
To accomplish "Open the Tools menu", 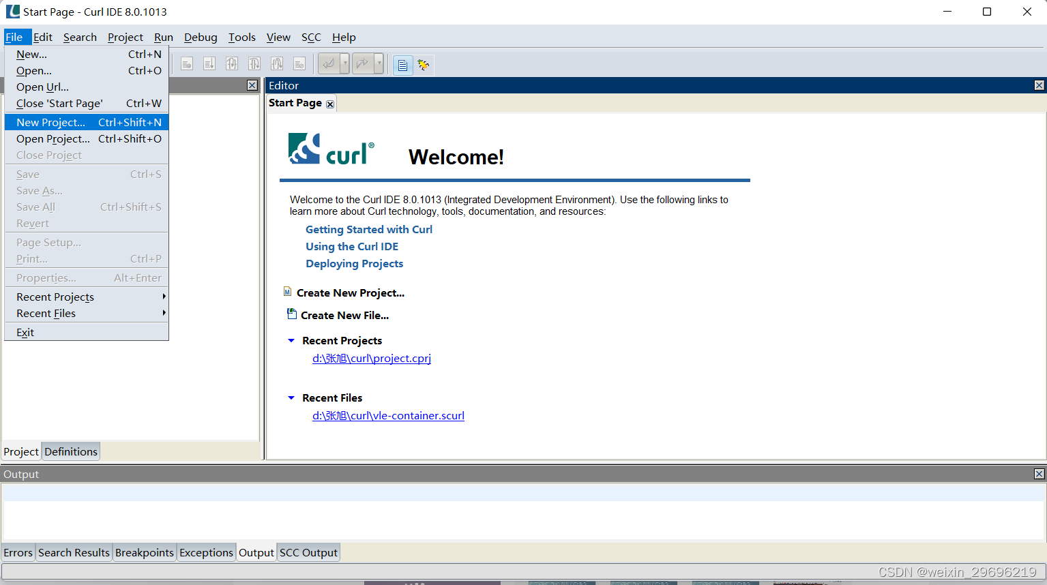I will (x=241, y=37).
